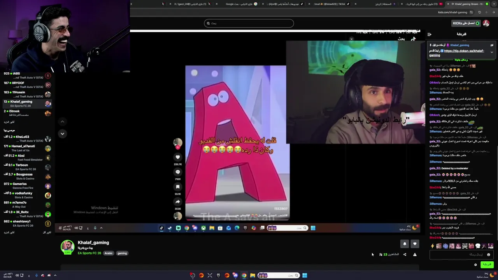Click the kick.com/khalaf-gaming address bar
498x280 pixels.
452,12
